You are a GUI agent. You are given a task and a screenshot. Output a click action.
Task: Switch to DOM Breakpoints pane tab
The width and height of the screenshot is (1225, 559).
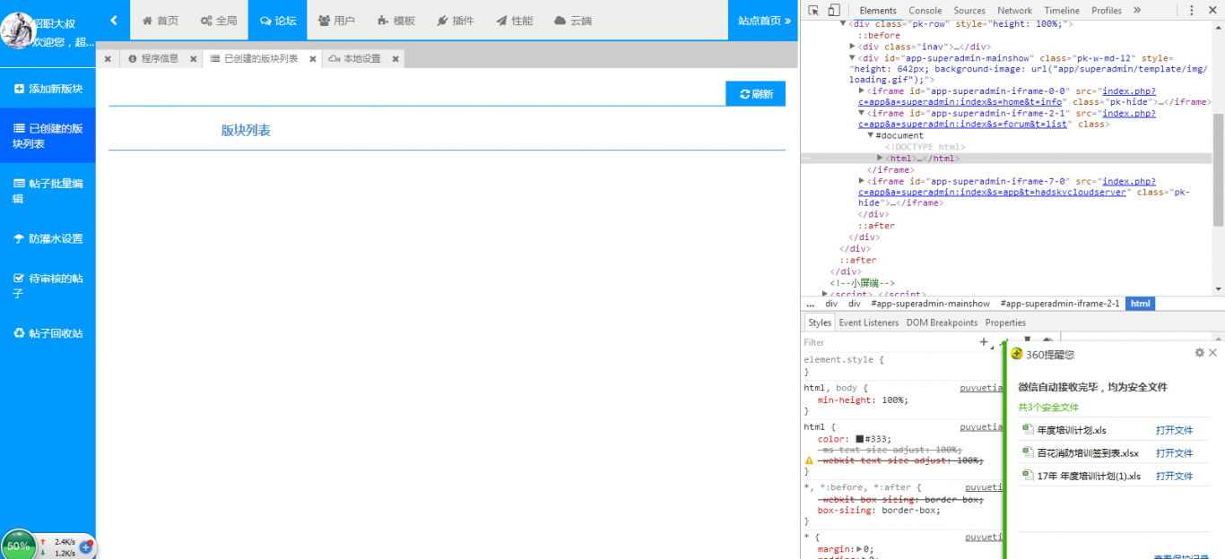[942, 322]
